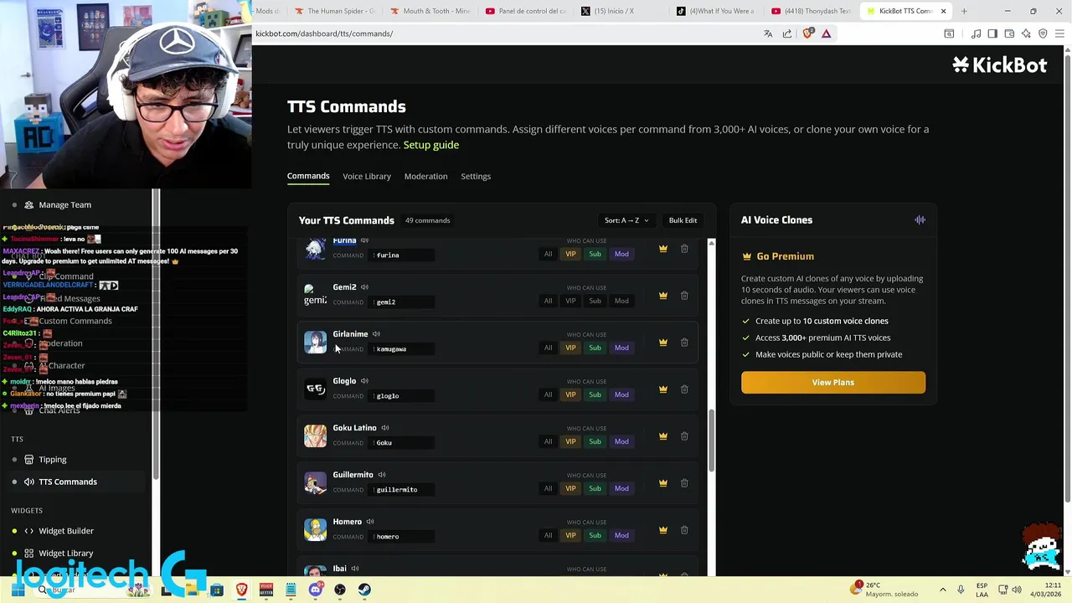Toggle Sub access for Girlanime command
The height and width of the screenshot is (603, 1072).
pyautogui.click(x=595, y=348)
